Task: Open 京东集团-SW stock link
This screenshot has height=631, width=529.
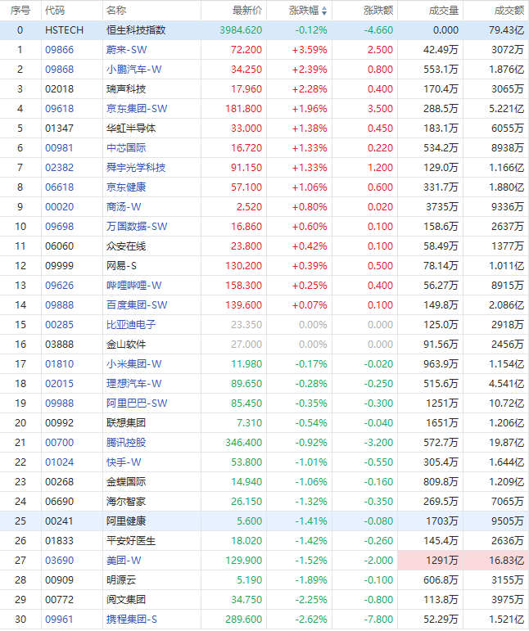Action: coord(137,109)
